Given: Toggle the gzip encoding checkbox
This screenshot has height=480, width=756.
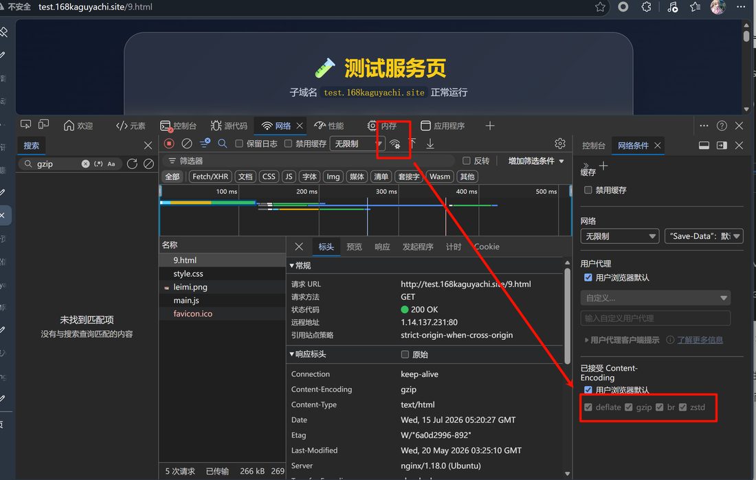Looking at the screenshot, I should [629, 407].
